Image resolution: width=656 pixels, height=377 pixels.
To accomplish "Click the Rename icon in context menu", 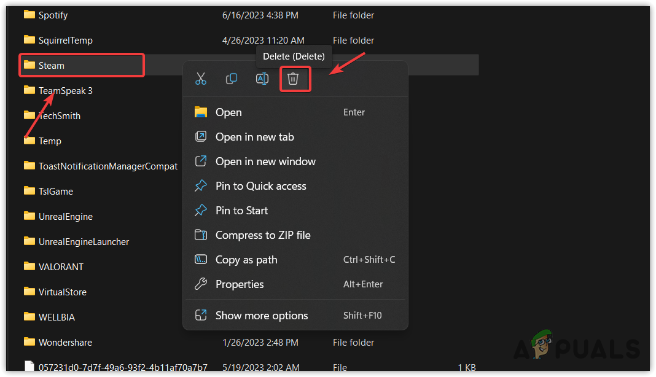I will pos(262,79).
